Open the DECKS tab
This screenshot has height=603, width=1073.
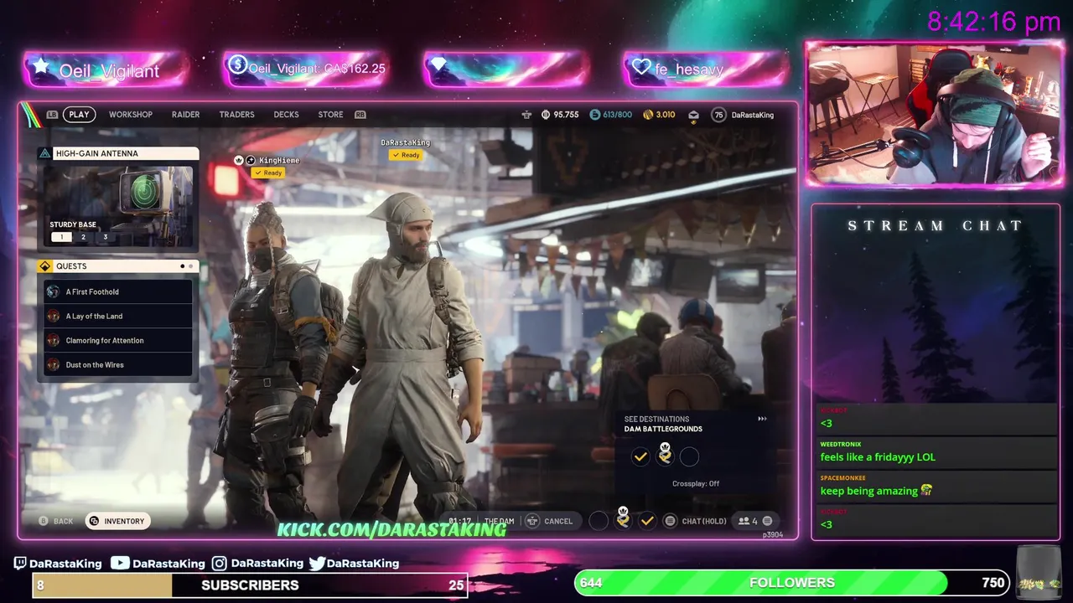point(286,115)
